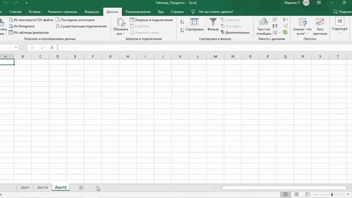Open Data Validation dropdown arrow

coord(280,32)
